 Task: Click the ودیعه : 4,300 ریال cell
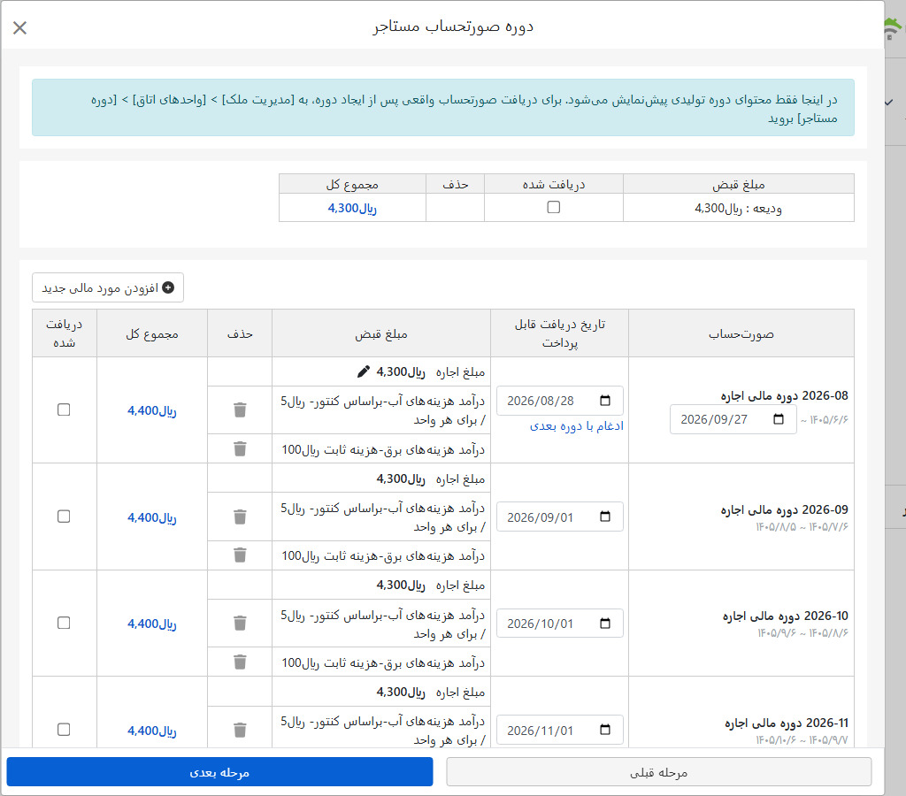click(x=739, y=208)
